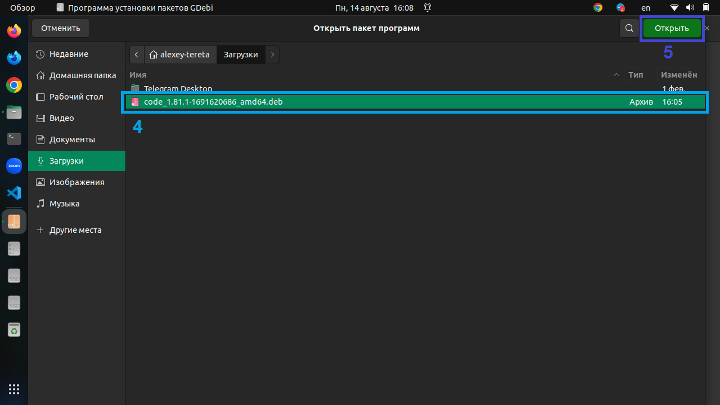Screen dimensions: 720x405
Task: Click the battery indicator icon
Action: [705, 8]
